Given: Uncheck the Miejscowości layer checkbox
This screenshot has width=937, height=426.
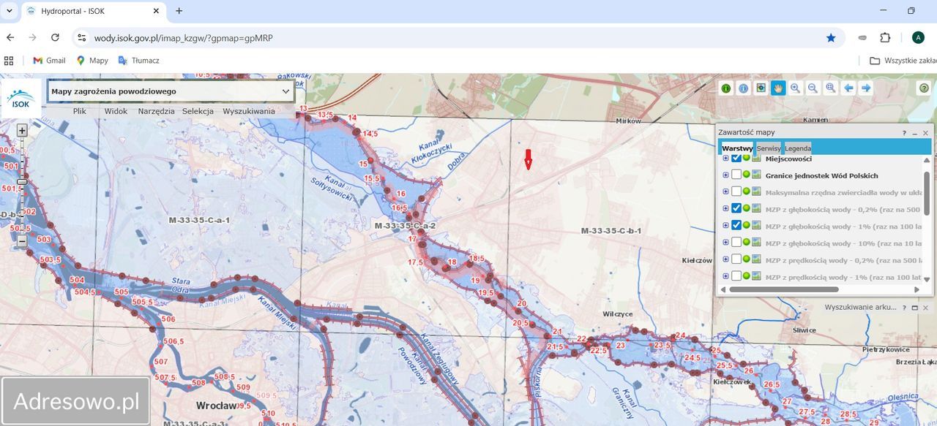Looking at the screenshot, I should pyautogui.click(x=736, y=158).
